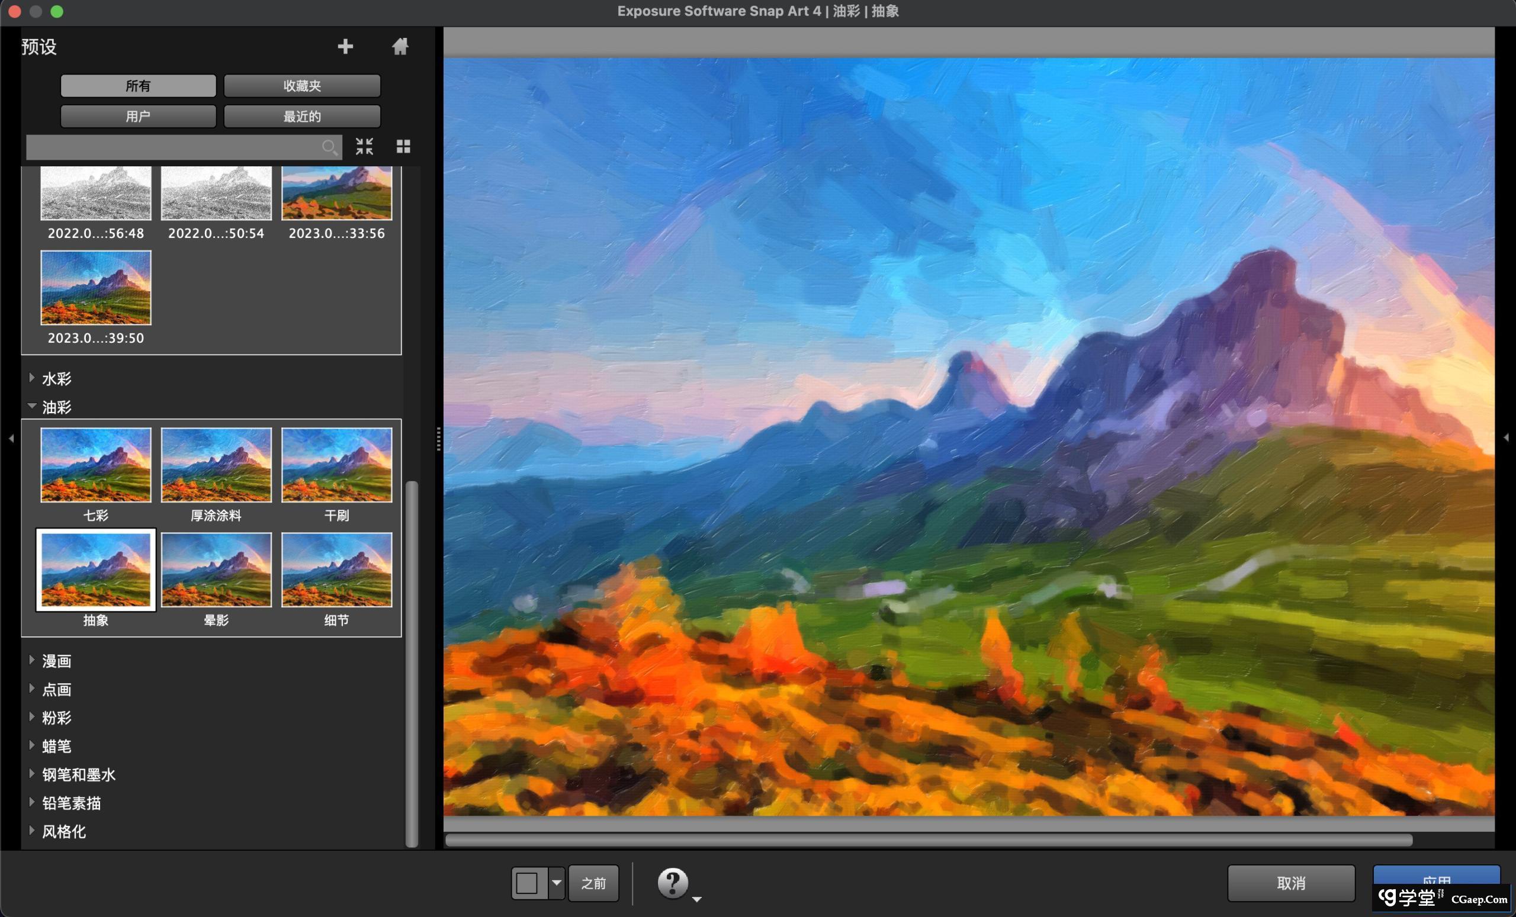The height and width of the screenshot is (917, 1516).
Task: Click the home icon in presets panel
Action: tap(400, 46)
